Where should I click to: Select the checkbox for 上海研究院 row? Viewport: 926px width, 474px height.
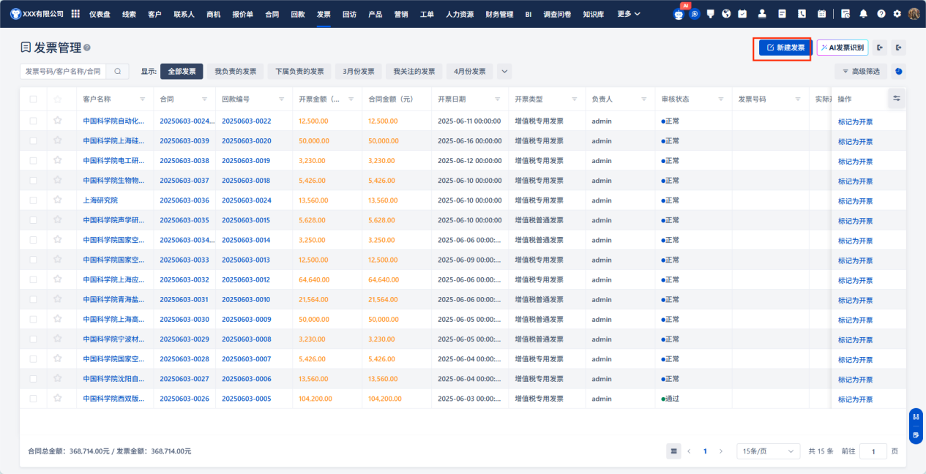33,200
